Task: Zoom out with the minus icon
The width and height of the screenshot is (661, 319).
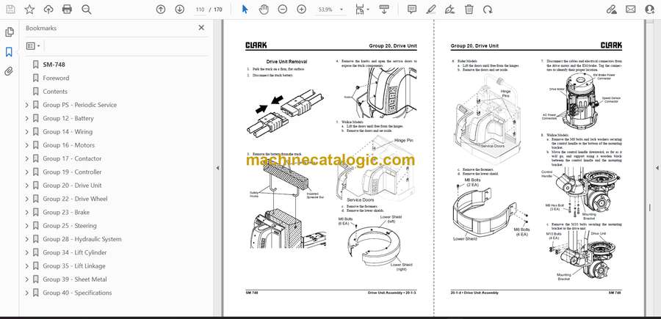Action: coord(283,10)
